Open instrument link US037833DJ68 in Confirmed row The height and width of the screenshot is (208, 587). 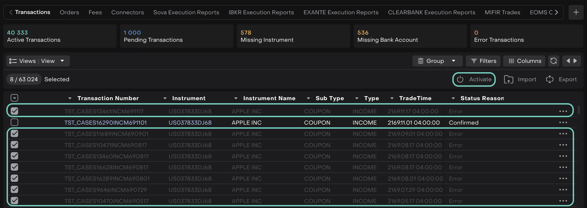pos(190,123)
